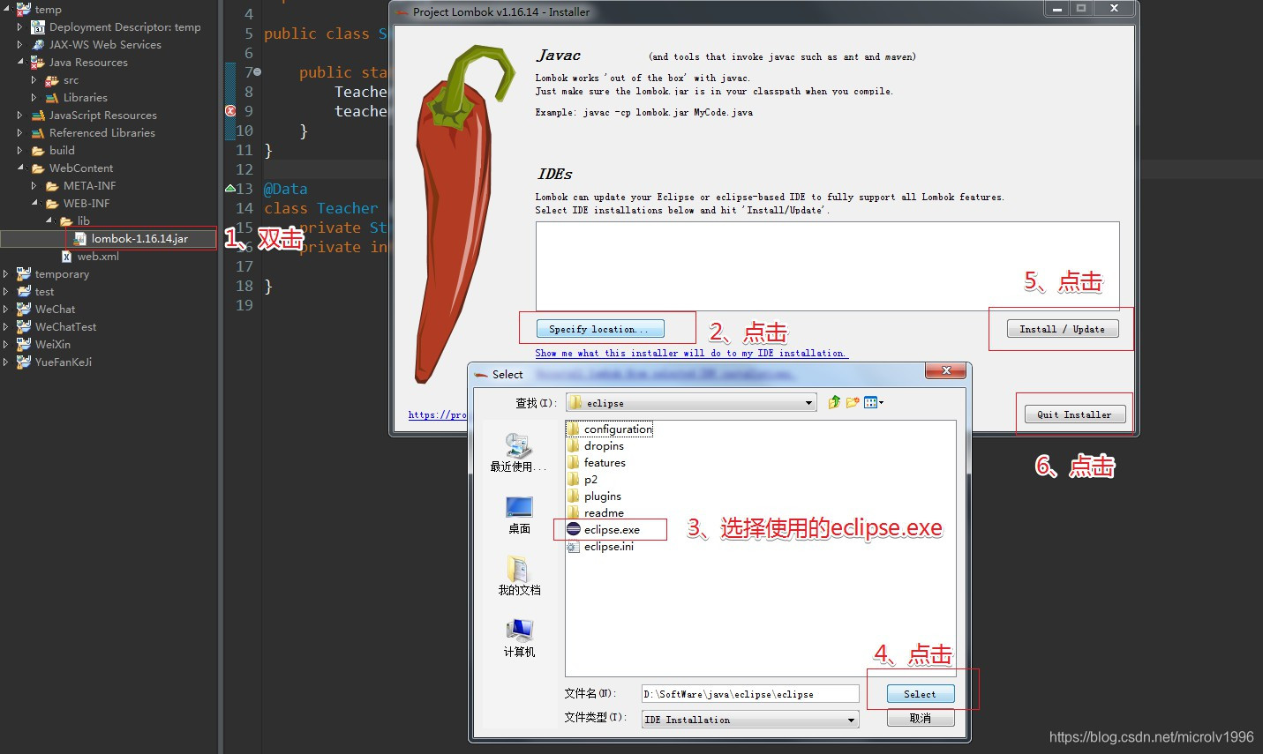Select Libraries icon under Java Resources
The width and height of the screenshot is (1263, 754).
(x=52, y=98)
